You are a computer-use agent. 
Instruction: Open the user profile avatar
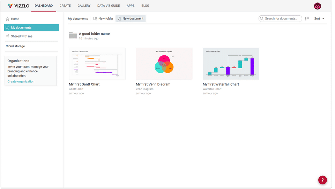click(x=317, y=6)
